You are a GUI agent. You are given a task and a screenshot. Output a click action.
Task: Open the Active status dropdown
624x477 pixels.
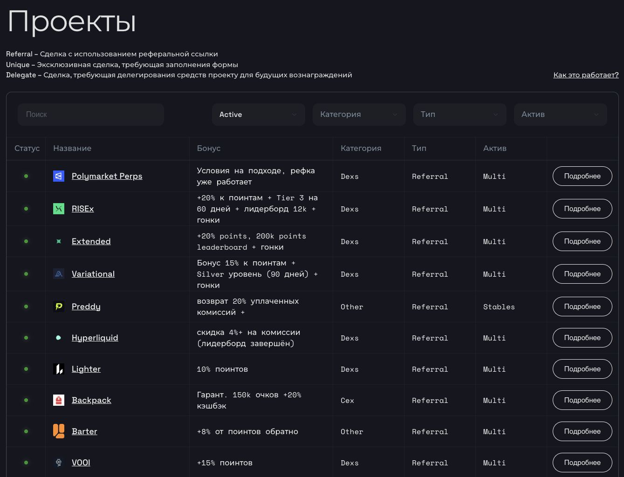pyautogui.click(x=259, y=115)
